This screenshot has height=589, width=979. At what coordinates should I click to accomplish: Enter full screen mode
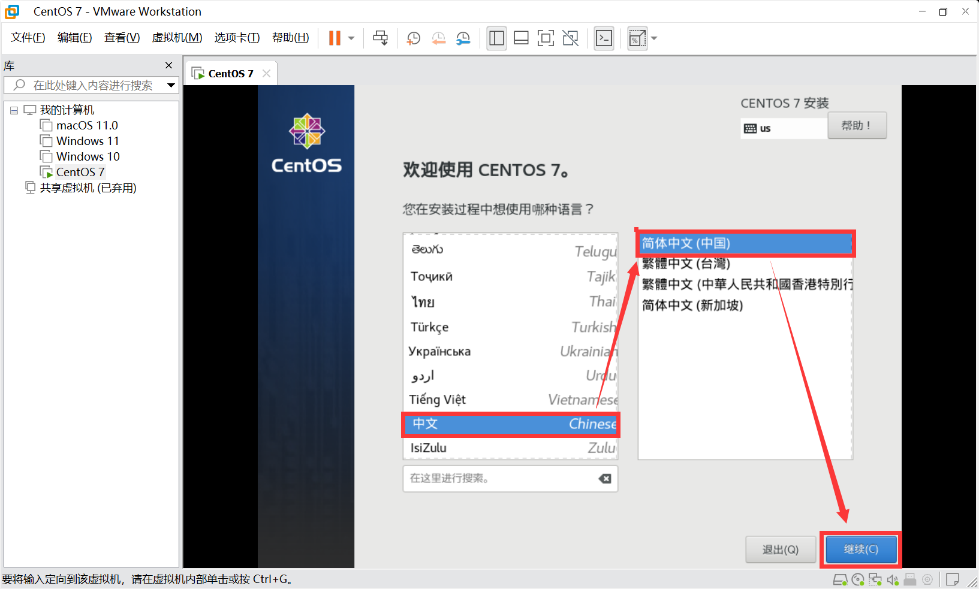pyautogui.click(x=546, y=38)
